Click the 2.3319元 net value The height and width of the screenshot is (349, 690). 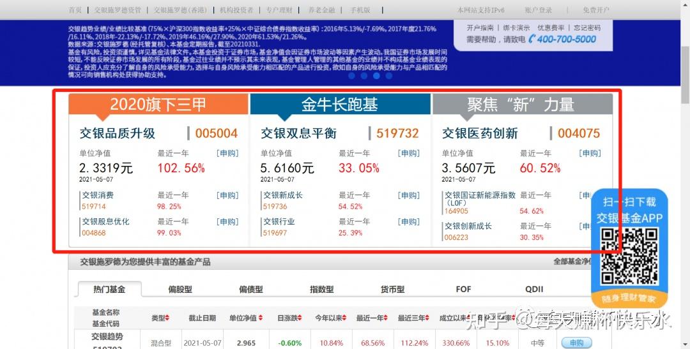[106, 168]
